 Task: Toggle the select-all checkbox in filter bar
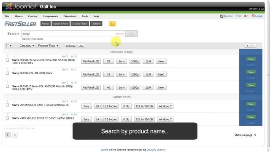click(x=8, y=46)
